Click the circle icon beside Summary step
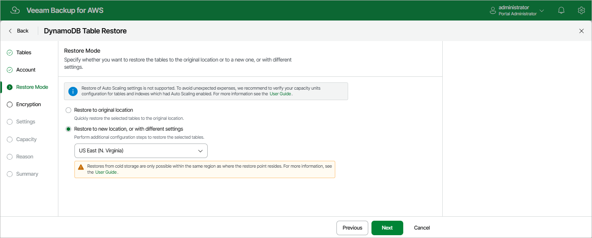The width and height of the screenshot is (592, 238). click(10, 174)
